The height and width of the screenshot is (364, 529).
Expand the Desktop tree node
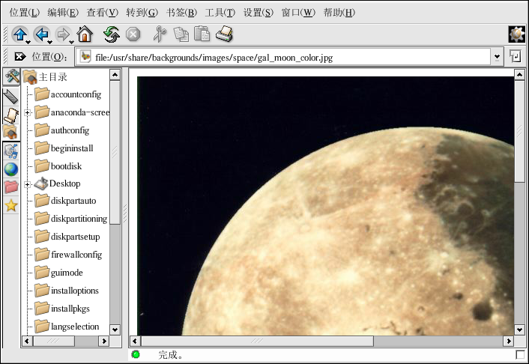point(28,184)
